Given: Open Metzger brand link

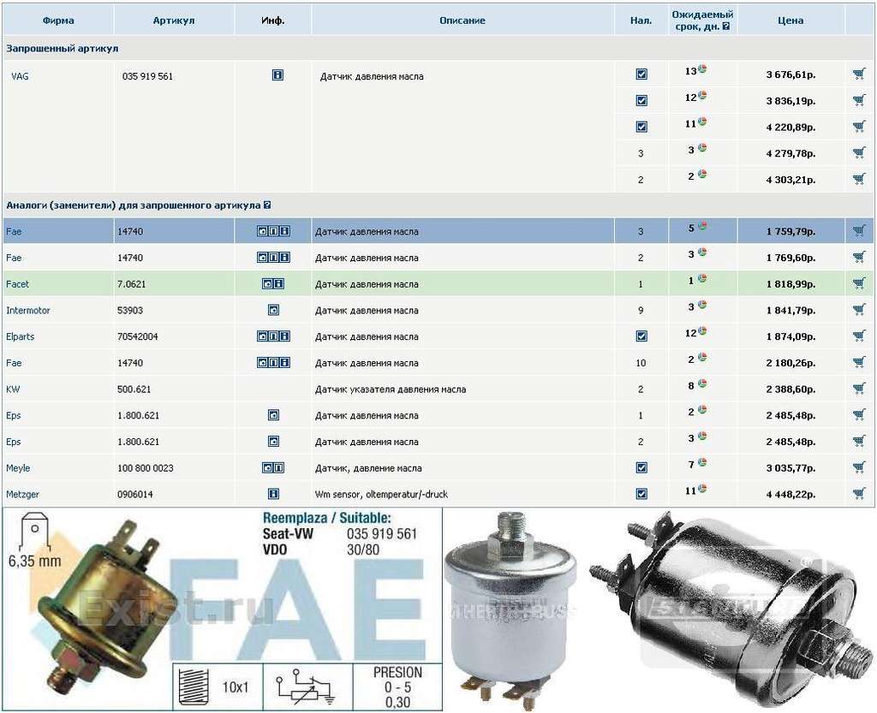Looking at the screenshot, I should (22, 494).
